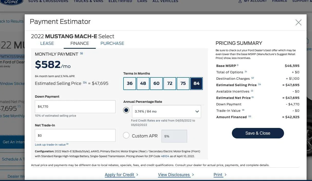The image size is (312, 181).
Task: Click the Net Trade-In input field
Action: coord(75,135)
